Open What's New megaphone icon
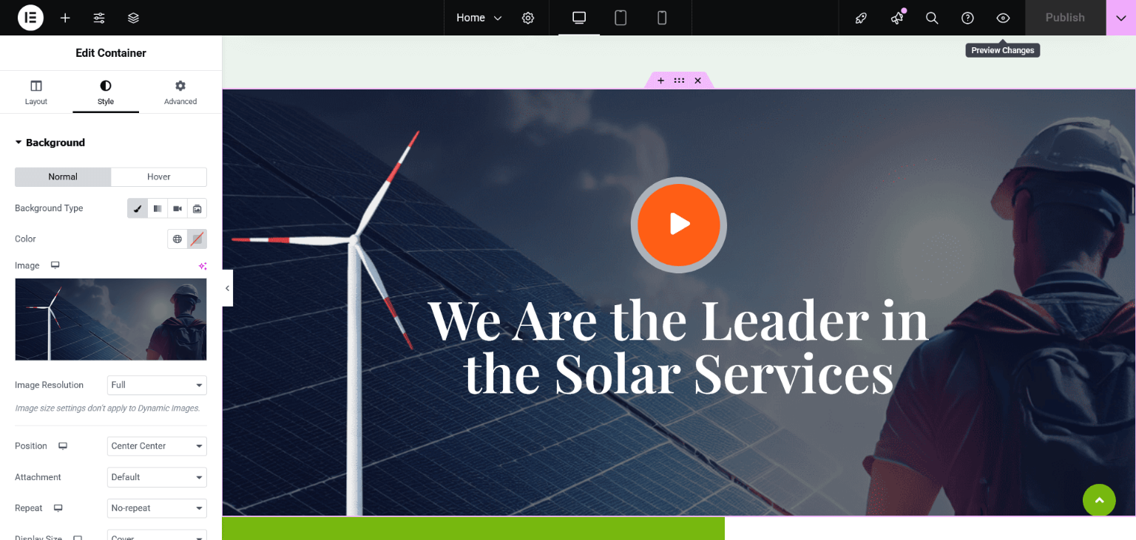 (897, 18)
